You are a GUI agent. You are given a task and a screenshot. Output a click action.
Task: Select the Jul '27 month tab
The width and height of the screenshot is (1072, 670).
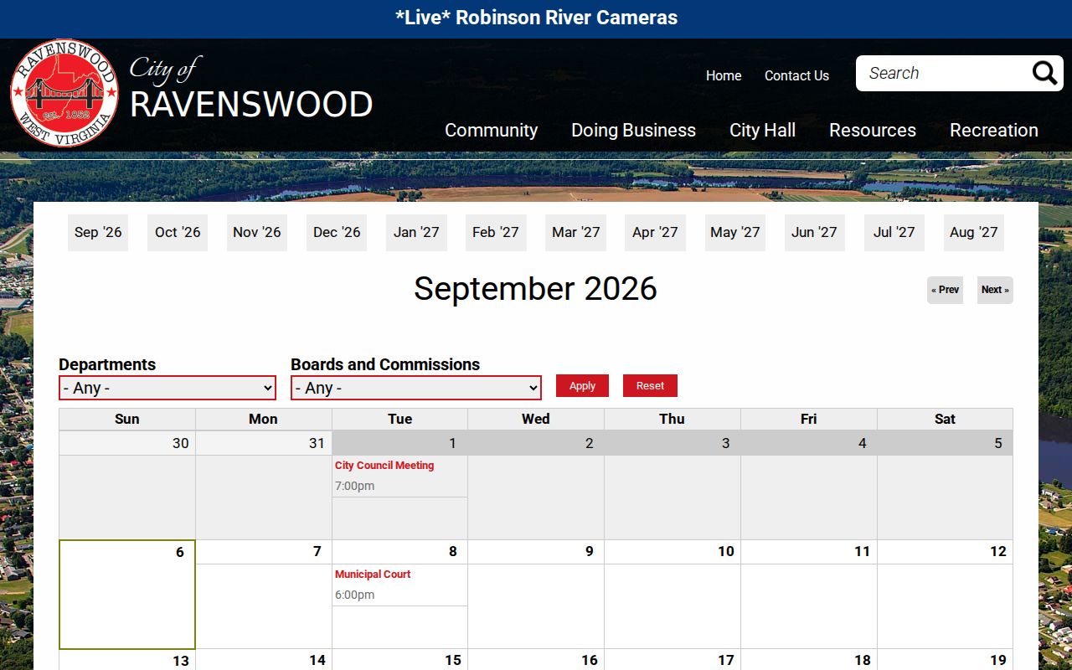(x=894, y=232)
